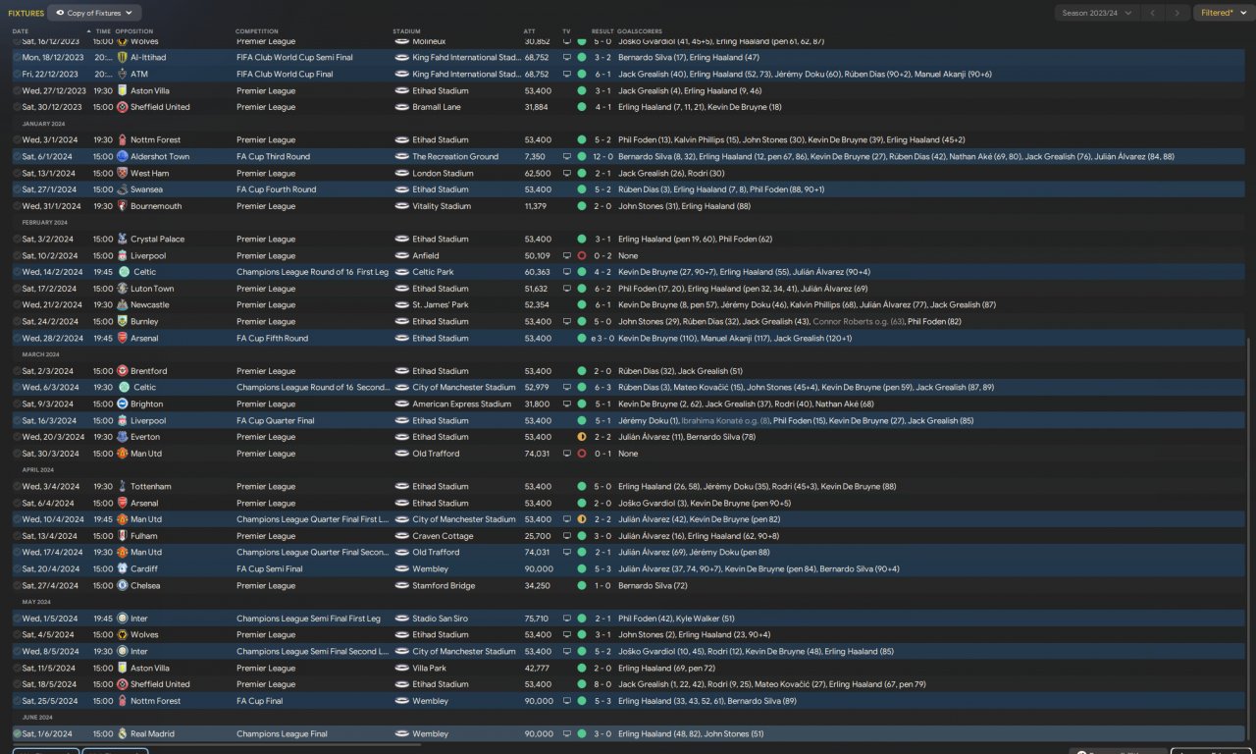1256x754 pixels.
Task: Sort by the Stadium column header
Action: 406,31
